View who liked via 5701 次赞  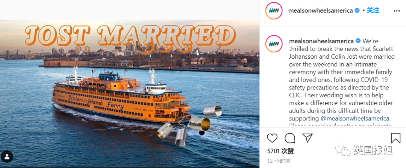tap(280, 151)
